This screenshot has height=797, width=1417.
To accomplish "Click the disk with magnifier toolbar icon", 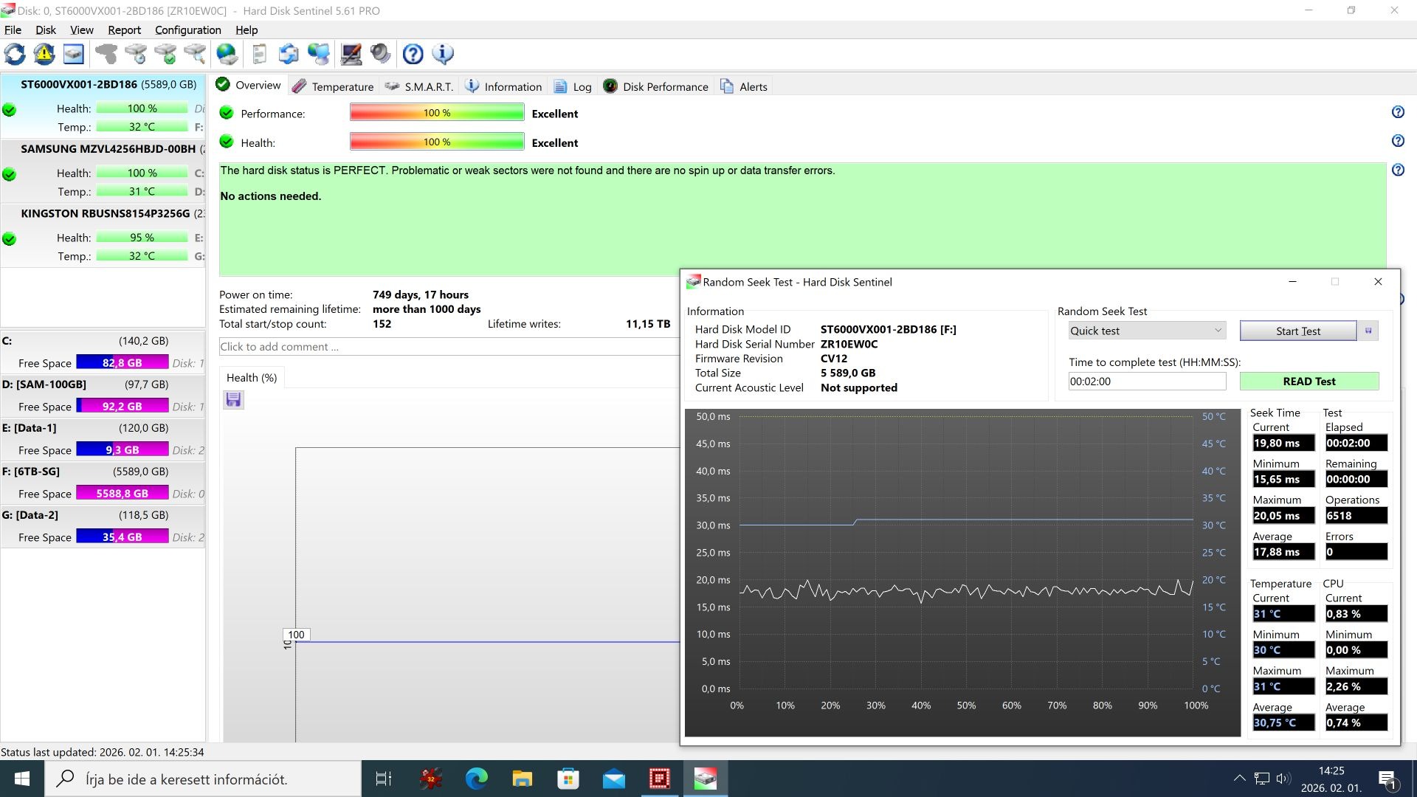I will tap(195, 54).
